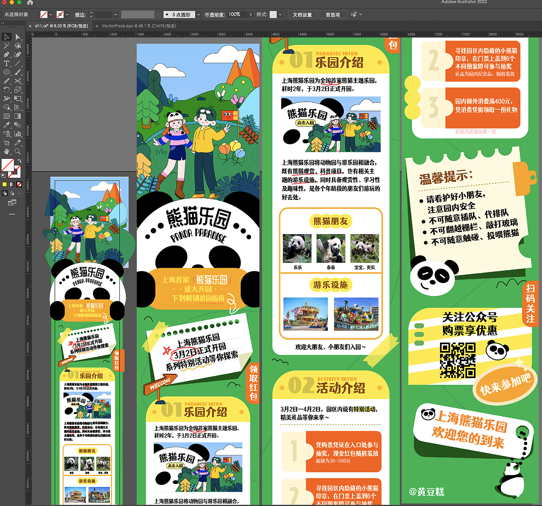Select the Slice tool
The image size is (542, 506).
[x=18, y=143]
